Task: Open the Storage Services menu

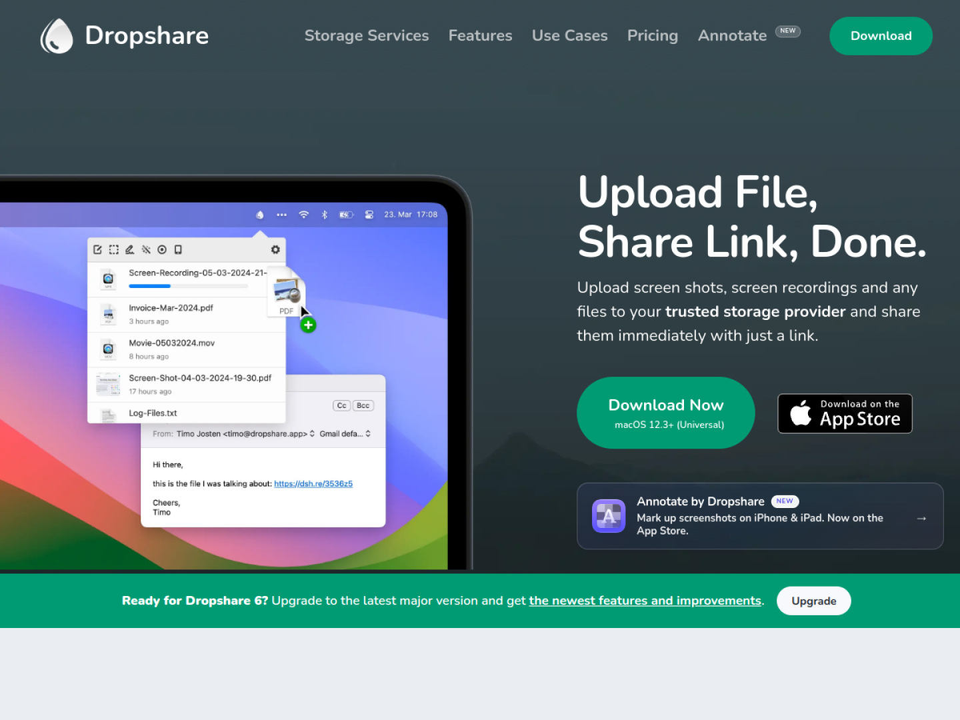Action: pyautogui.click(x=367, y=35)
